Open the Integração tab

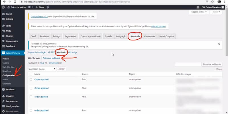coord(121,36)
